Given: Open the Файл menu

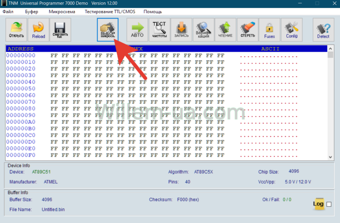Looking at the screenshot, I should (8, 12).
